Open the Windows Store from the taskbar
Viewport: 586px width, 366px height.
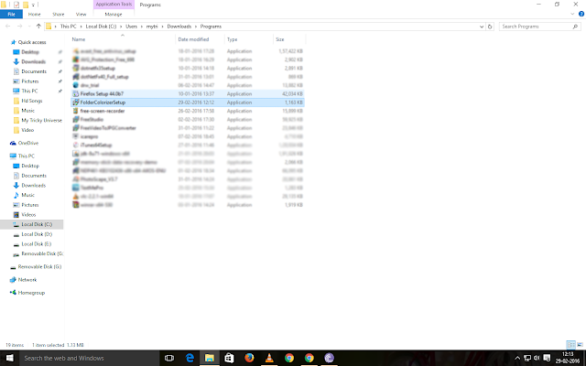click(229, 358)
